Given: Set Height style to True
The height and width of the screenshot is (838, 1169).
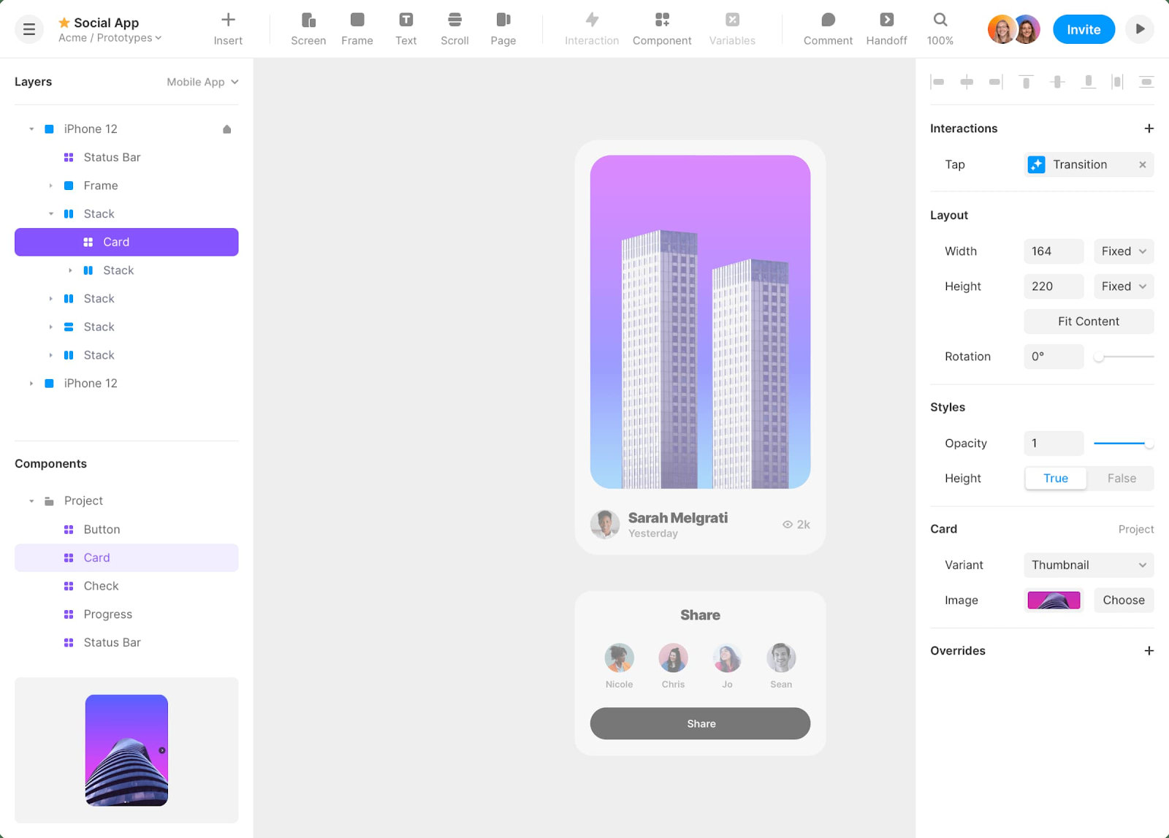Looking at the screenshot, I should [1055, 479].
